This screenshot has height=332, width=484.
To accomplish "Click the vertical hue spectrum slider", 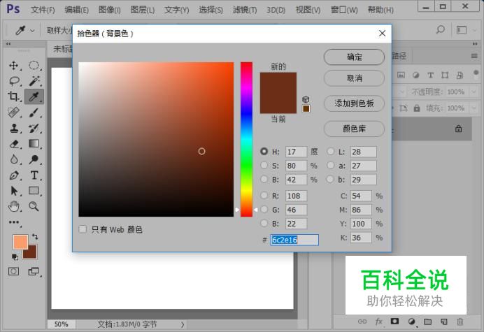I will [x=246, y=139].
